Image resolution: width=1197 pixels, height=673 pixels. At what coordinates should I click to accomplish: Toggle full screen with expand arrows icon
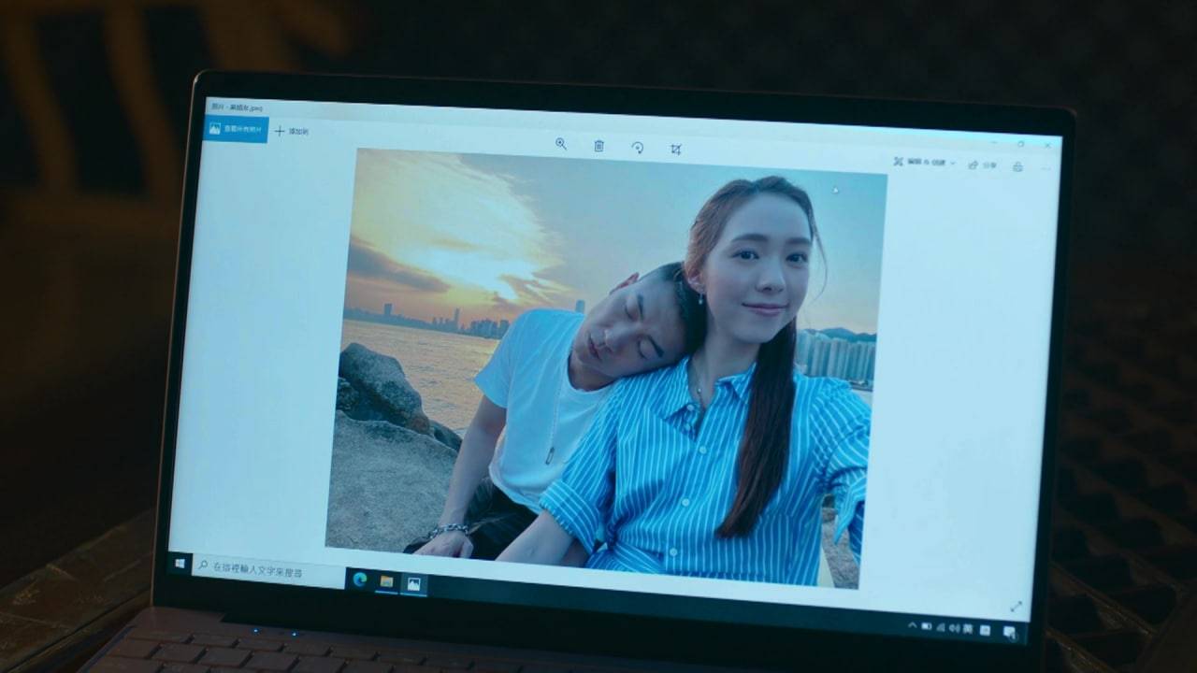tap(1017, 607)
